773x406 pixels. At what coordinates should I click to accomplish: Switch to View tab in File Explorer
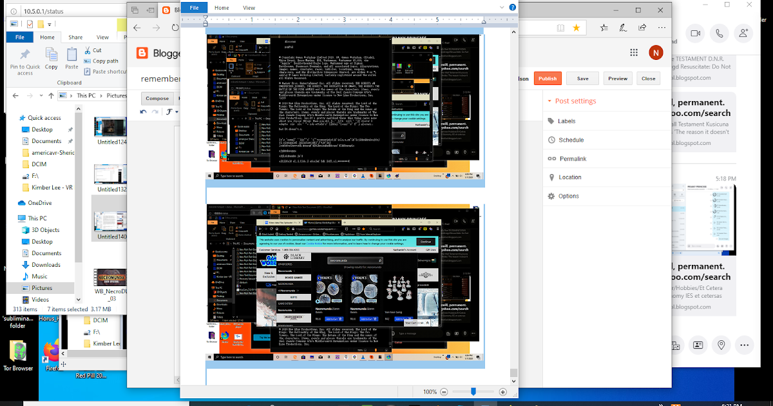click(104, 37)
